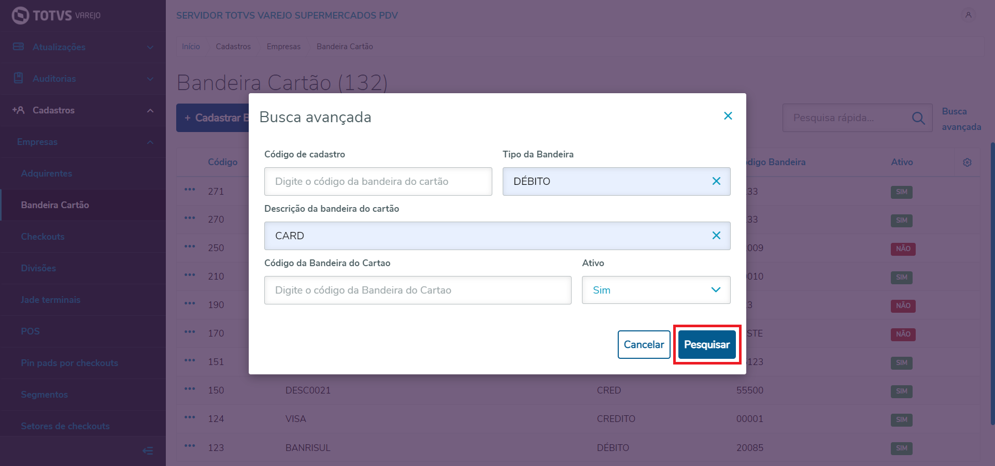Screen dimensions: 995x466
Task: Click the Código de cadastro input
Action: coord(378,181)
